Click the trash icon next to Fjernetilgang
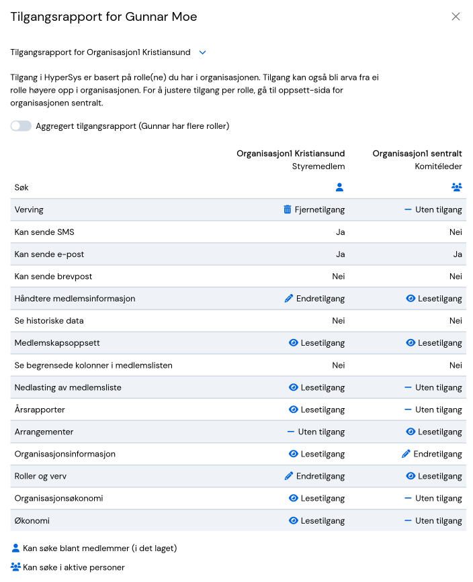The width and height of the screenshot is (473, 582). (x=287, y=209)
